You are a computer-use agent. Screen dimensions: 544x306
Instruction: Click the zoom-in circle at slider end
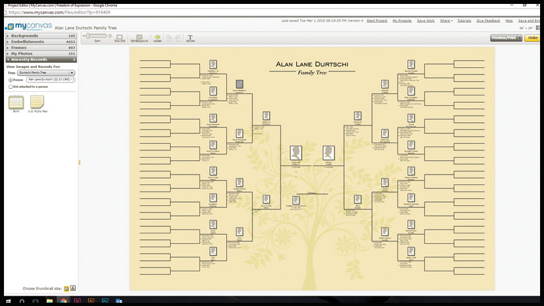[110, 36]
